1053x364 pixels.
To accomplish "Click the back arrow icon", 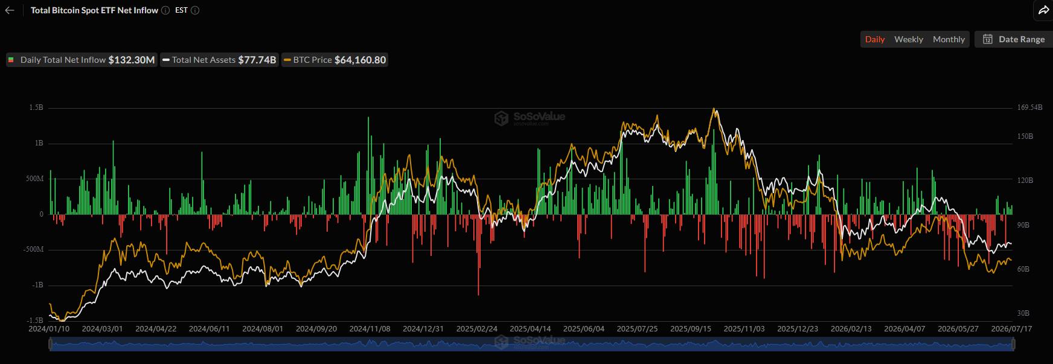I will pos(10,10).
